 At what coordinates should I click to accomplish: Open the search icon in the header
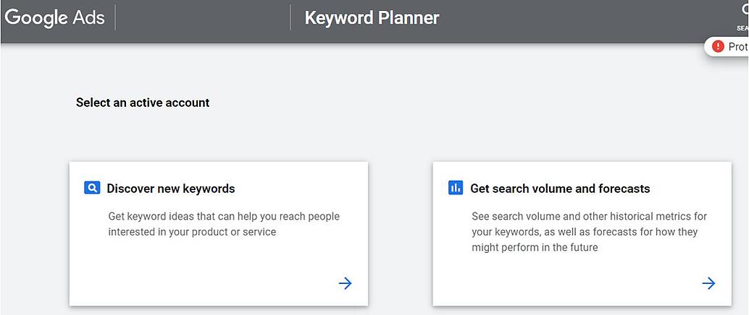coord(743,10)
